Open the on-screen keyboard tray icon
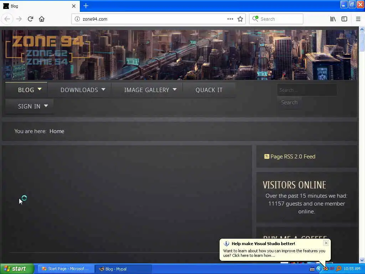The height and width of the screenshot is (274, 365). click(312, 269)
